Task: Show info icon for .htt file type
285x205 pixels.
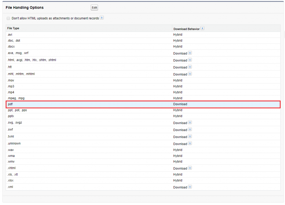Action: coord(190,67)
